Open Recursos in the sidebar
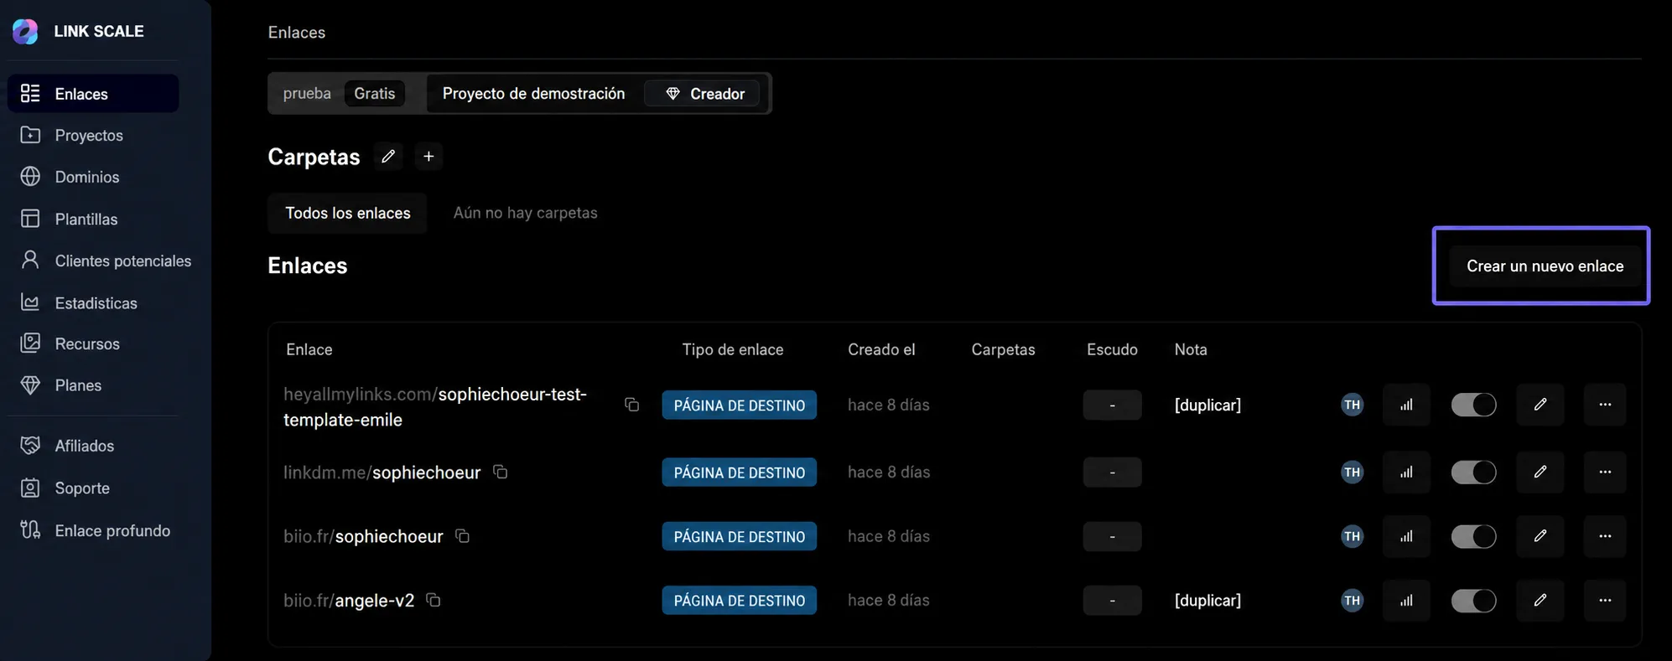Viewport: 1672px width, 661px height. tap(93, 343)
